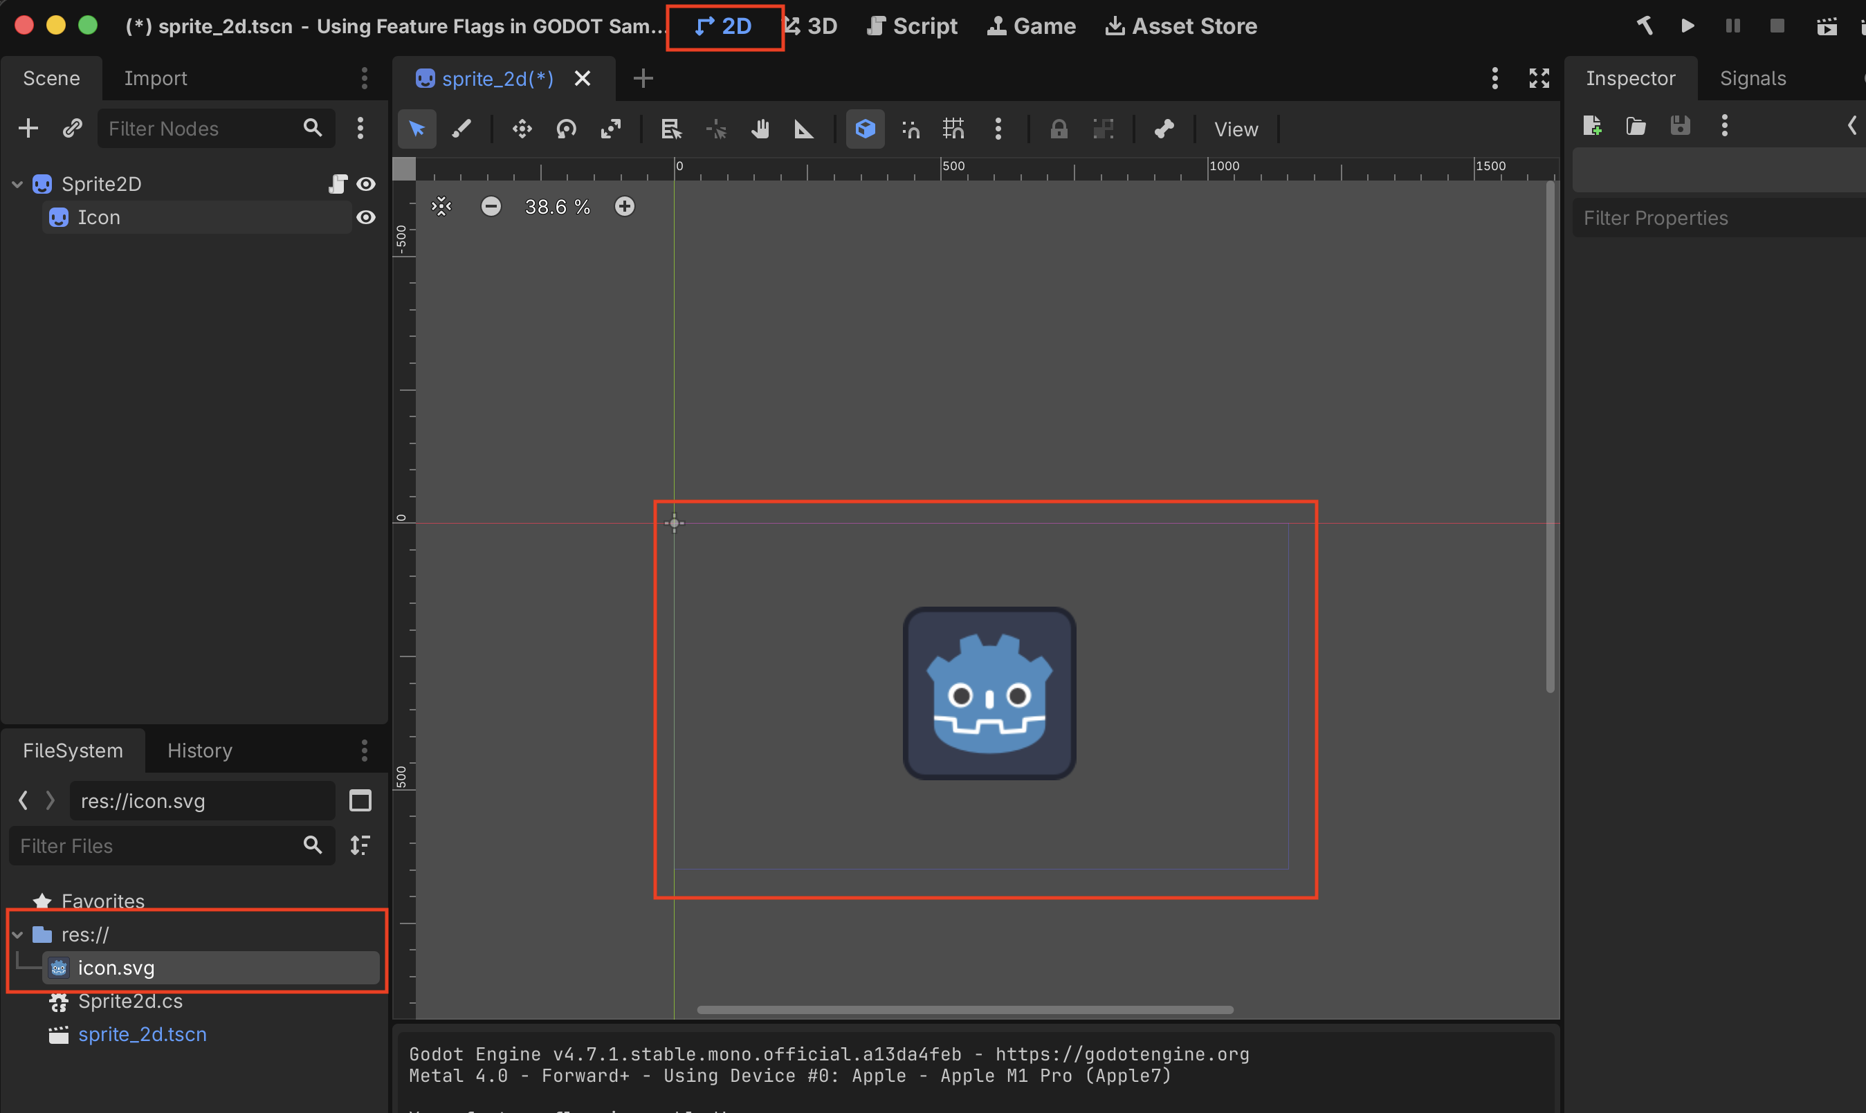Activate the Move Mode tool
This screenshot has width=1866, height=1113.
522,129
